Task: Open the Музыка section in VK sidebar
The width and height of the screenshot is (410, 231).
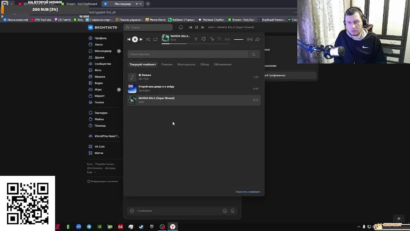Action: point(100,76)
